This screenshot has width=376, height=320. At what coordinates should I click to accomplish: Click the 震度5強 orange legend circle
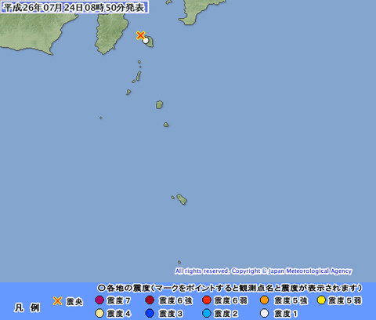[x=265, y=300]
